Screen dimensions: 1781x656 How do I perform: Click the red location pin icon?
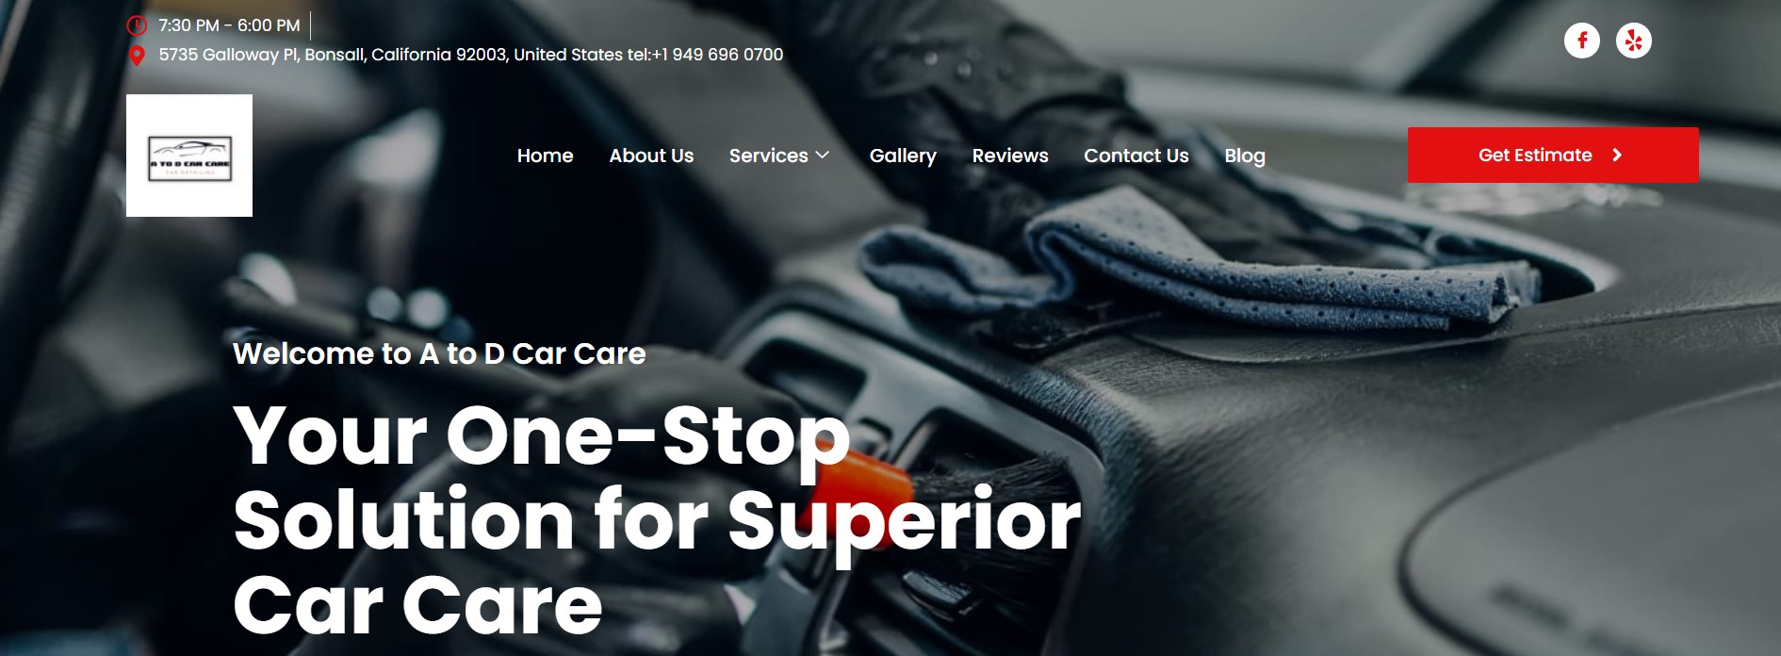pyautogui.click(x=137, y=56)
